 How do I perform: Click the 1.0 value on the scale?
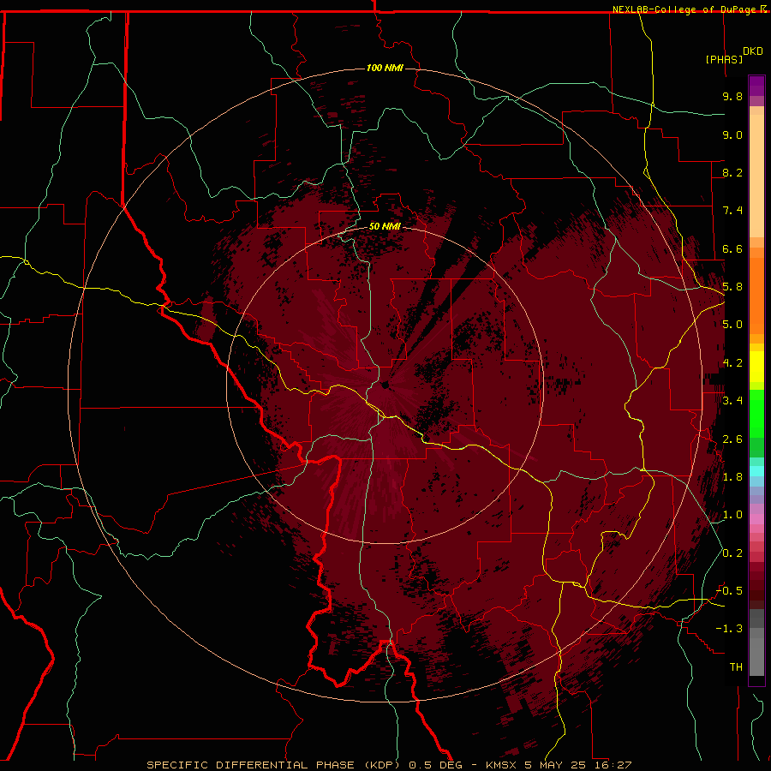(732, 515)
